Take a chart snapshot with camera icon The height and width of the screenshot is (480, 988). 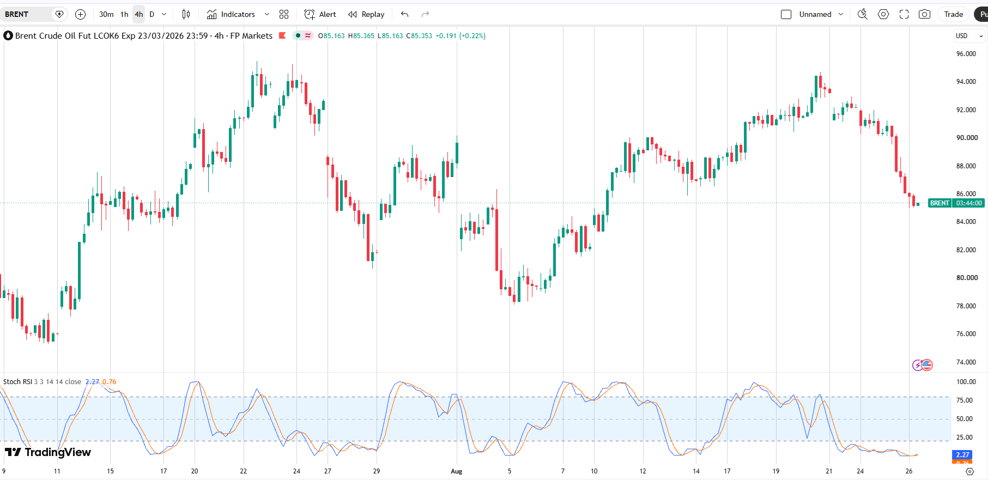[925, 14]
